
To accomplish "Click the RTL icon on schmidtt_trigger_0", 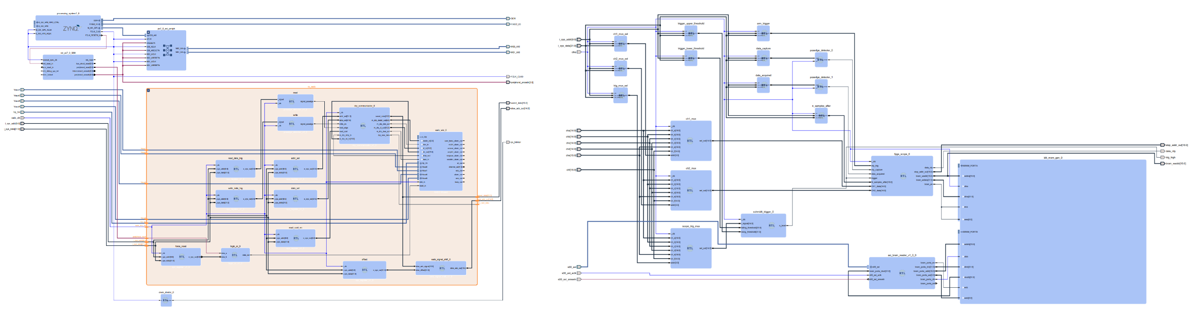I will (771, 226).
